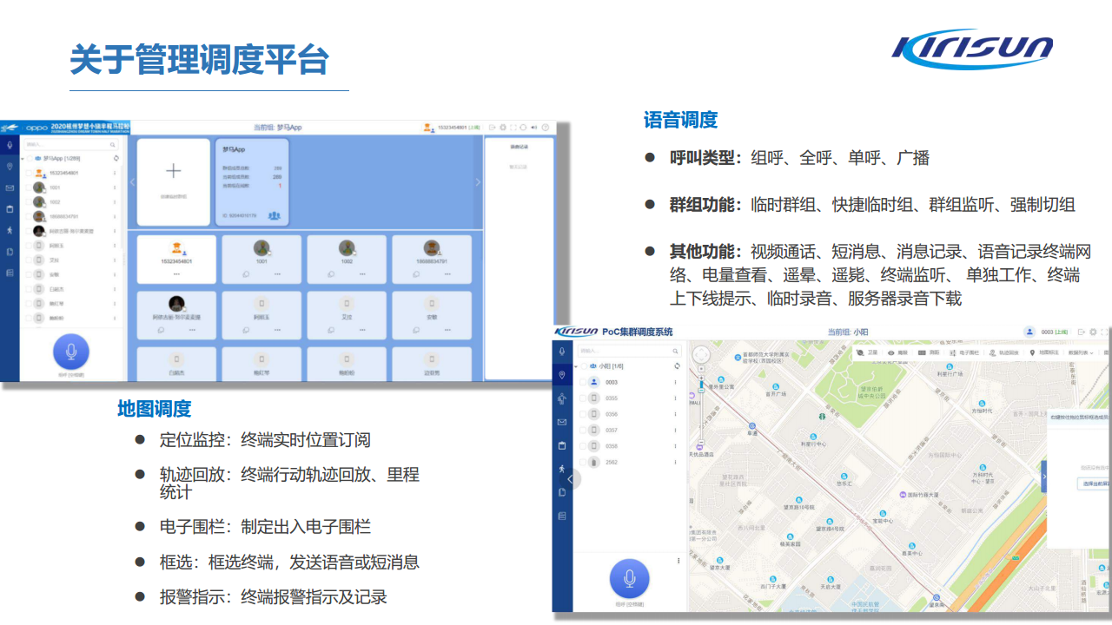Select 测距 distance tool in map toolbar
Screen dimensions: 1112x625
click(x=929, y=353)
